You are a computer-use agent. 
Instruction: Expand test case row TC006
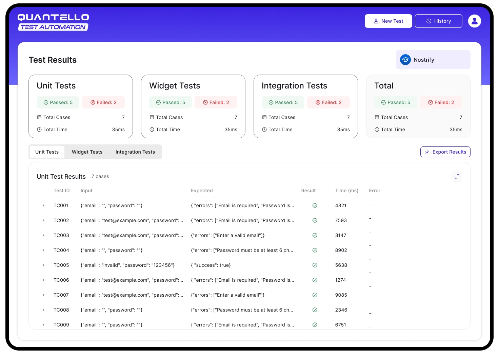43,280
